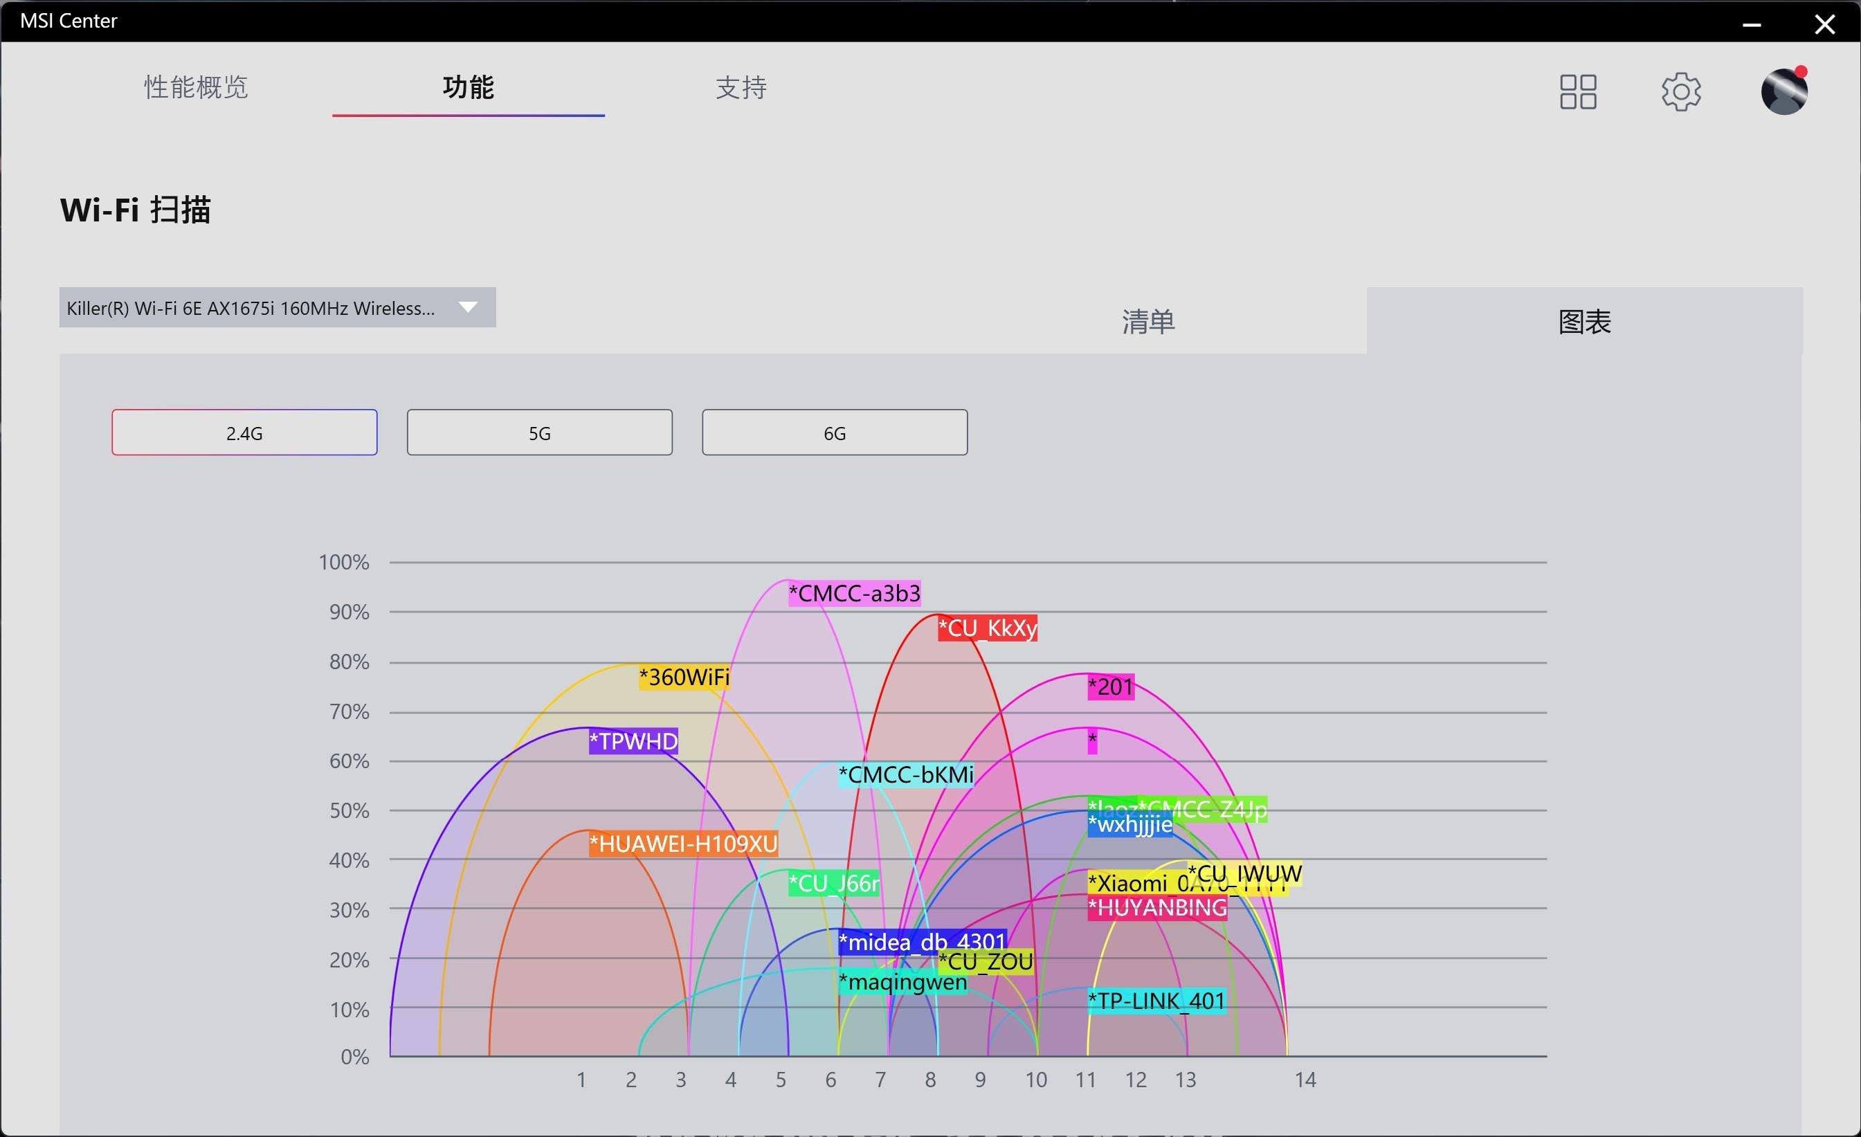
Task: Open the user profile avatar
Action: pos(1784,91)
